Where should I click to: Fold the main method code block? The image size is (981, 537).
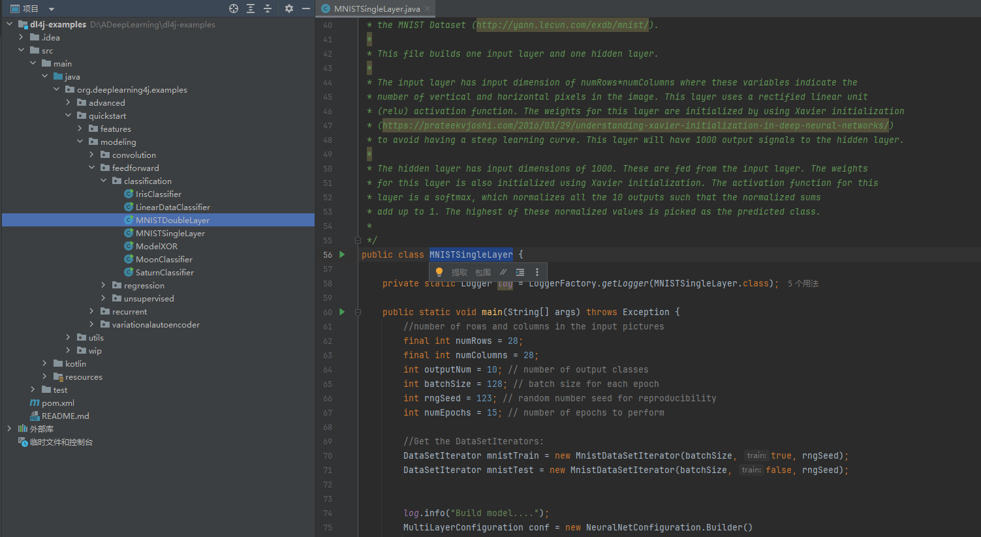click(358, 313)
